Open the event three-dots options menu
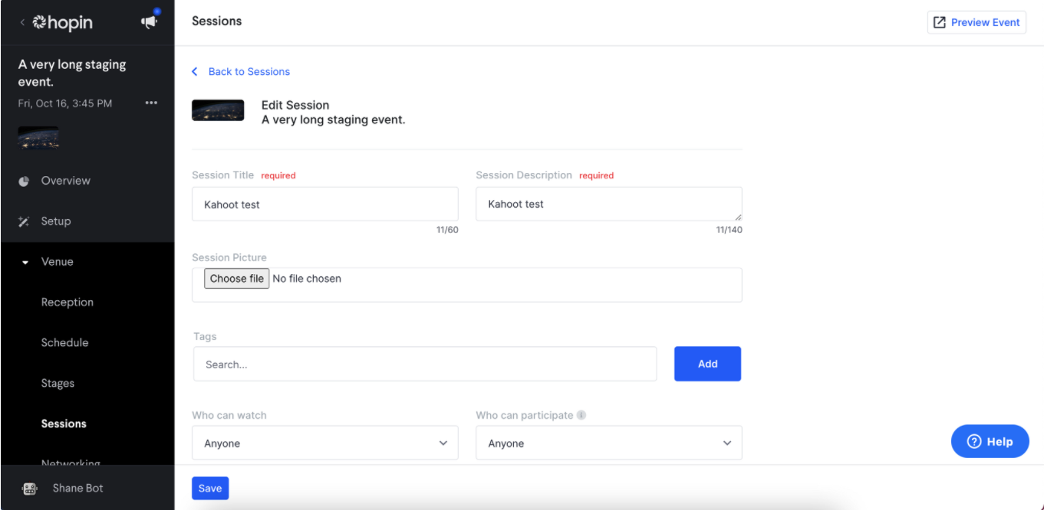Screen dimensions: 1044x510 (x=151, y=103)
